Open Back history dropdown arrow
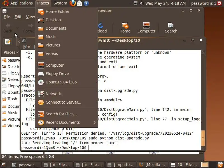The height and width of the screenshot is (168, 224). pos(17,27)
